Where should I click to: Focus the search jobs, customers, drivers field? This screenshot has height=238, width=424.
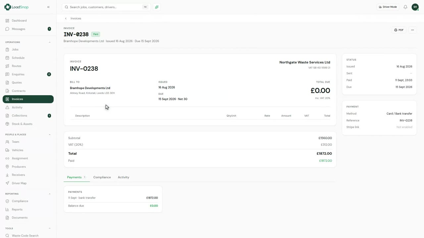(x=106, y=7)
